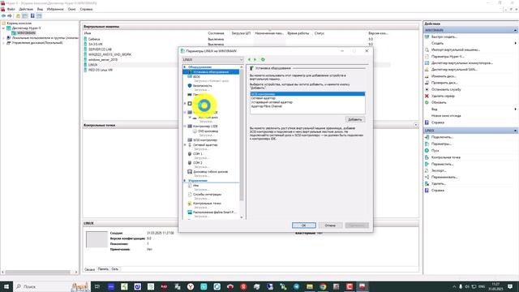Viewport: 519px width, 292px height.
Task: Open the floppy disk drive settings item
Action: [210, 171]
